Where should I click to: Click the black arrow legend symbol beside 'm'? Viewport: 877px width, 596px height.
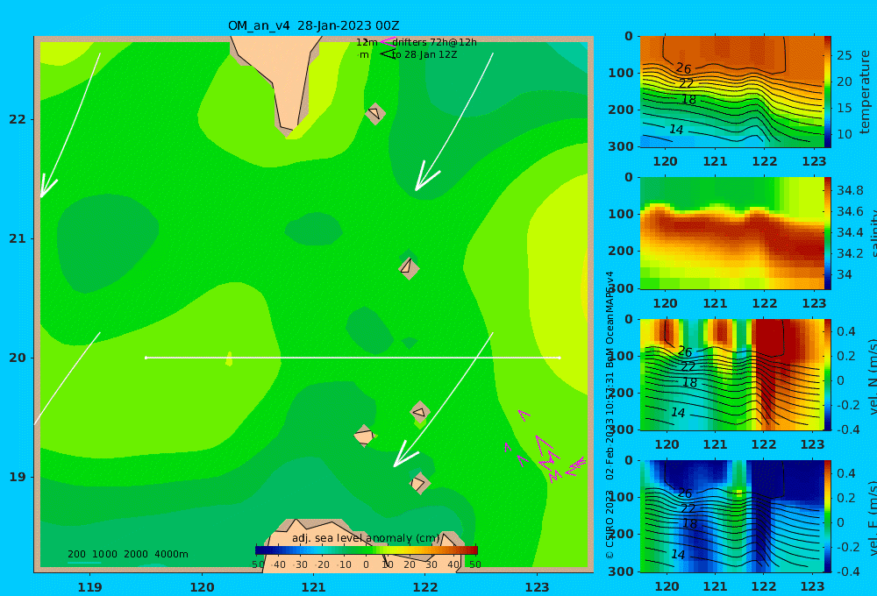click(387, 54)
